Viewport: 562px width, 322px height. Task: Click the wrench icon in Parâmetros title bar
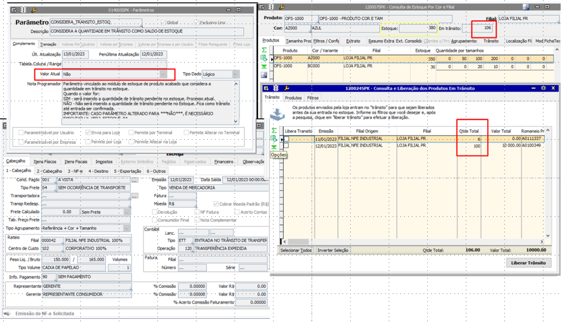click(x=33, y=10)
